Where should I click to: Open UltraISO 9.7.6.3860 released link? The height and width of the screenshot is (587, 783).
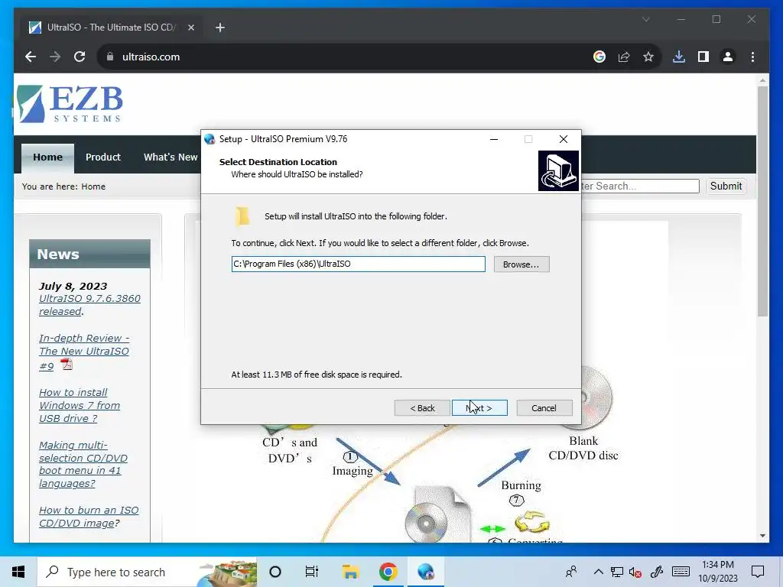[90, 305]
